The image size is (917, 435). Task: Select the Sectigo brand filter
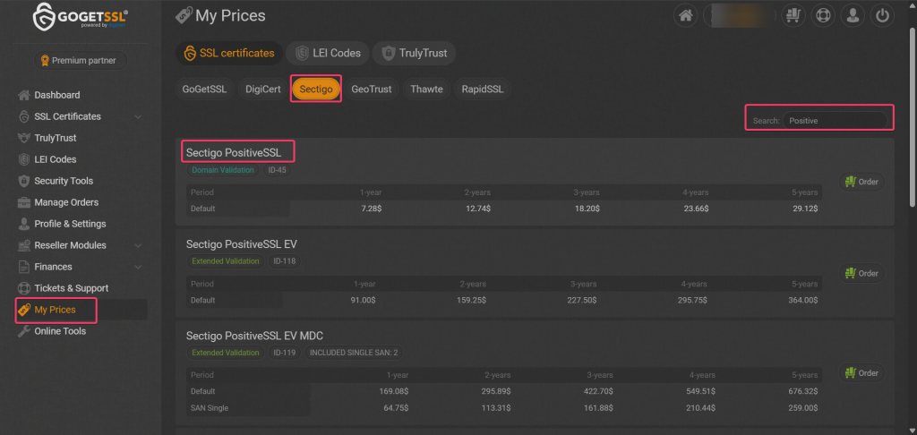click(316, 90)
